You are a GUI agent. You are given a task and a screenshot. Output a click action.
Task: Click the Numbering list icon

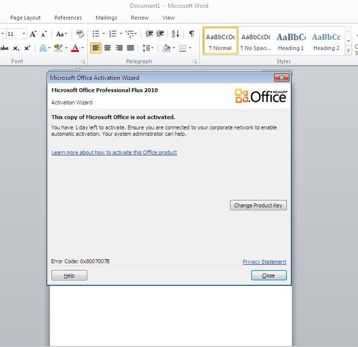coord(113,34)
